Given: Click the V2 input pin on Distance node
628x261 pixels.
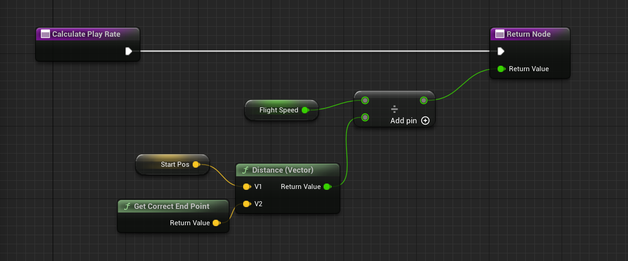Looking at the screenshot, I should 246,204.
